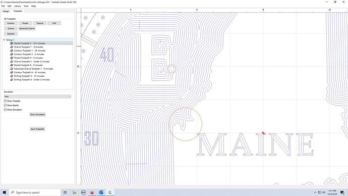Click the Group 1 label in the tree
Screen dimensions: 348x196
[x=10, y=40]
